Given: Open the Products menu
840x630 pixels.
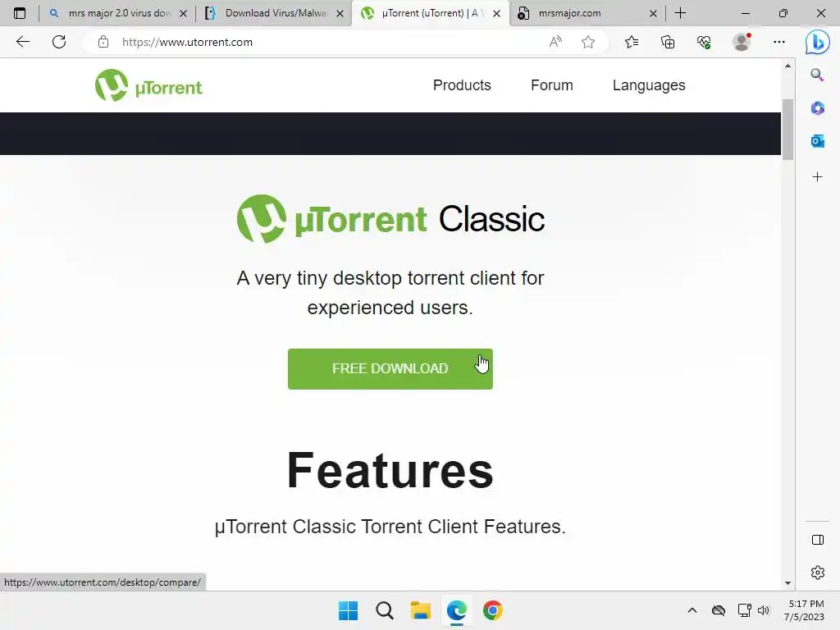Looking at the screenshot, I should (x=462, y=85).
